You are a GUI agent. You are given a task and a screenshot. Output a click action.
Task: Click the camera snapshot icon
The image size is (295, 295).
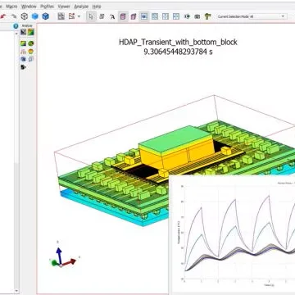tap(197, 16)
